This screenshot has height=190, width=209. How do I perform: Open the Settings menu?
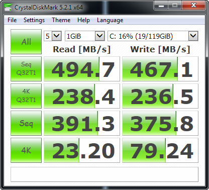(x=34, y=20)
